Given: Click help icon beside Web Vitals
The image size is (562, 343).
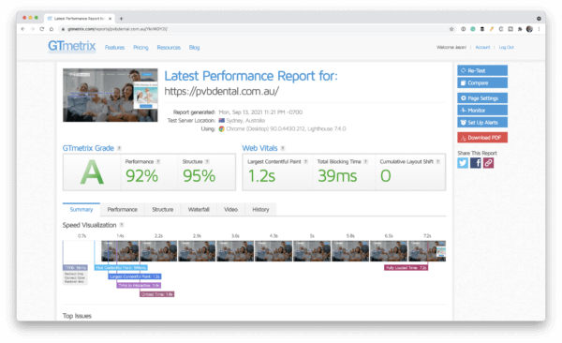Looking at the screenshot, I should point(283,148).
